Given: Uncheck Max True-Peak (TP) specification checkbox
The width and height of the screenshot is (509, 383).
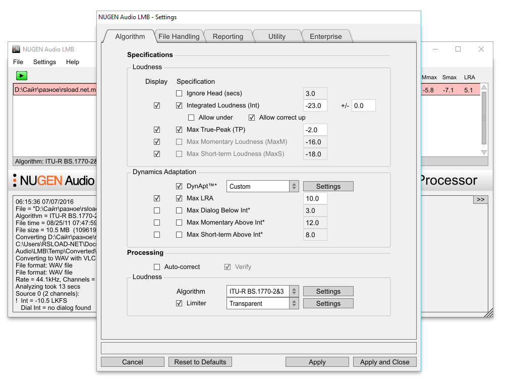Looking at the screenshot, I should (179, 130).
